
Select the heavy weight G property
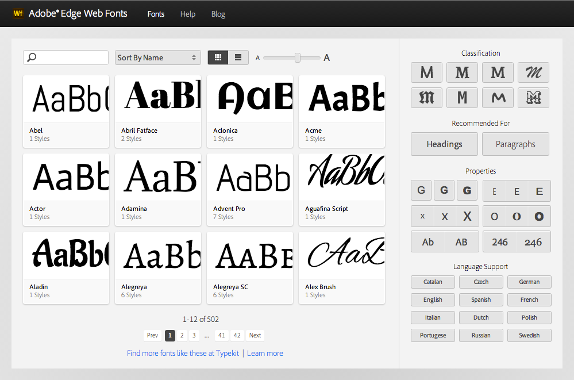(467, 190)
